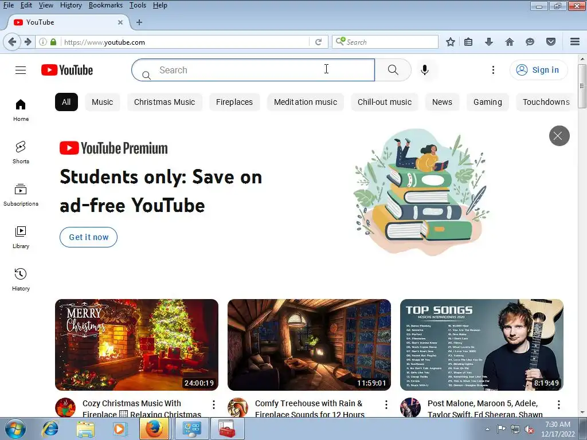Open YouTube settings three-dot menu
Viewport: 587px width, 440px height.
493,70
